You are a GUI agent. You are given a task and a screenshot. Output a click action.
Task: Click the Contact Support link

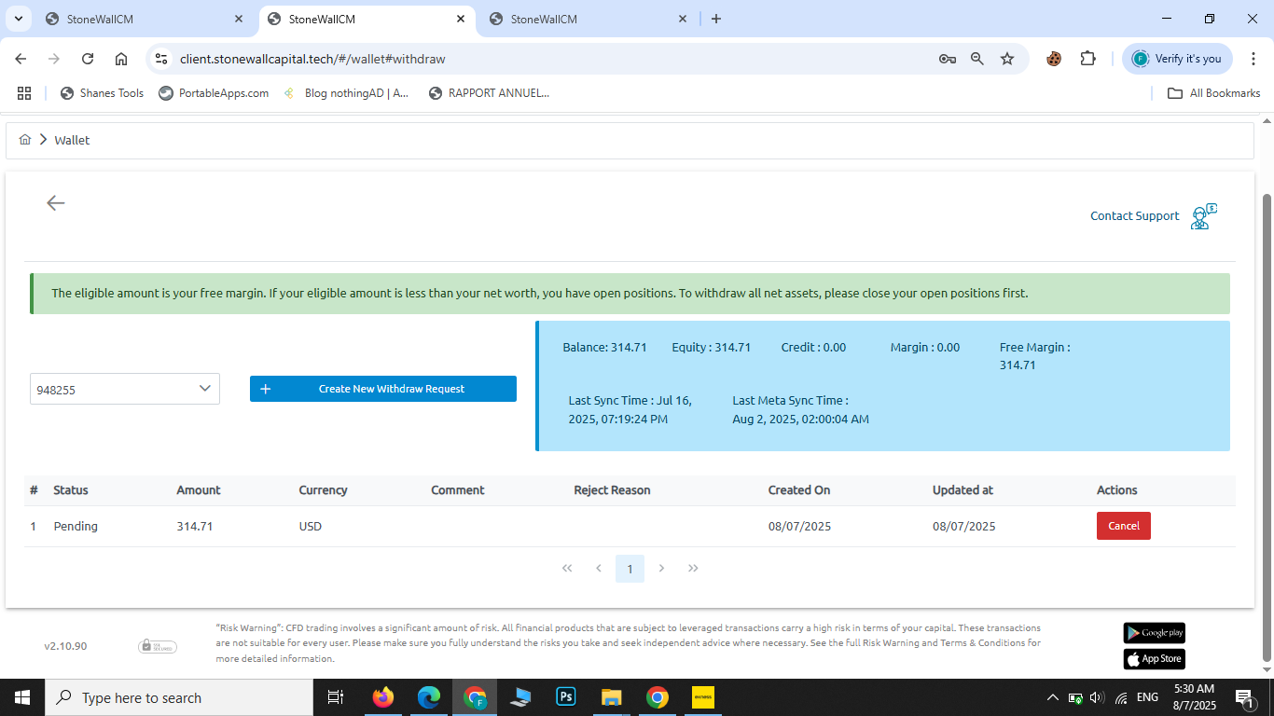click(x=1134, y=216)
